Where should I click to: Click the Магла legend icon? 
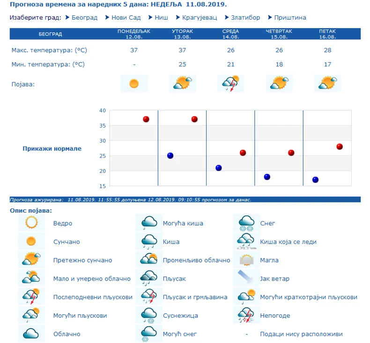pyautogui.click(x=246, y=260)
